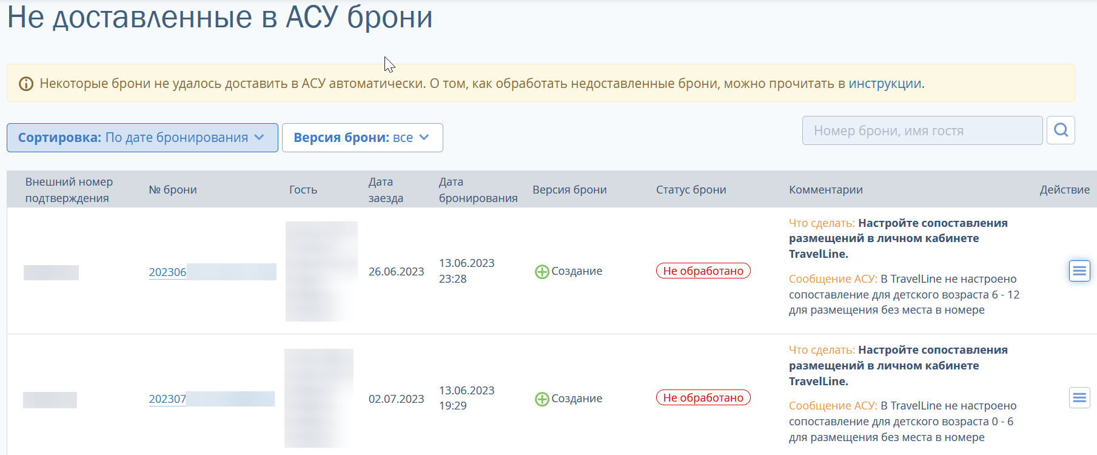
Task: Click the № брони column header
Action: click(173, 190)
